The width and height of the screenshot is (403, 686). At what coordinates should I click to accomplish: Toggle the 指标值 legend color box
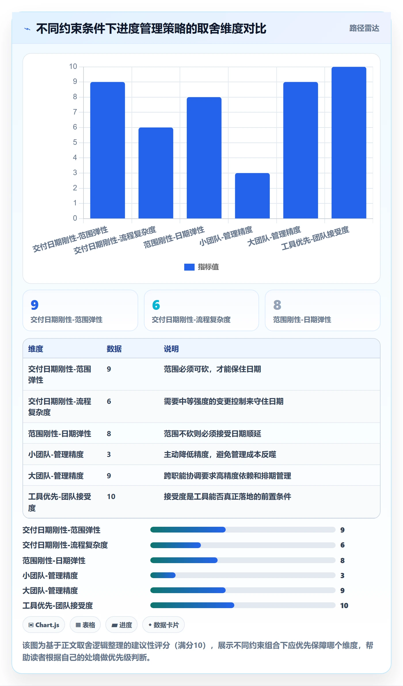pyautogui.click(x=189, y=267)
